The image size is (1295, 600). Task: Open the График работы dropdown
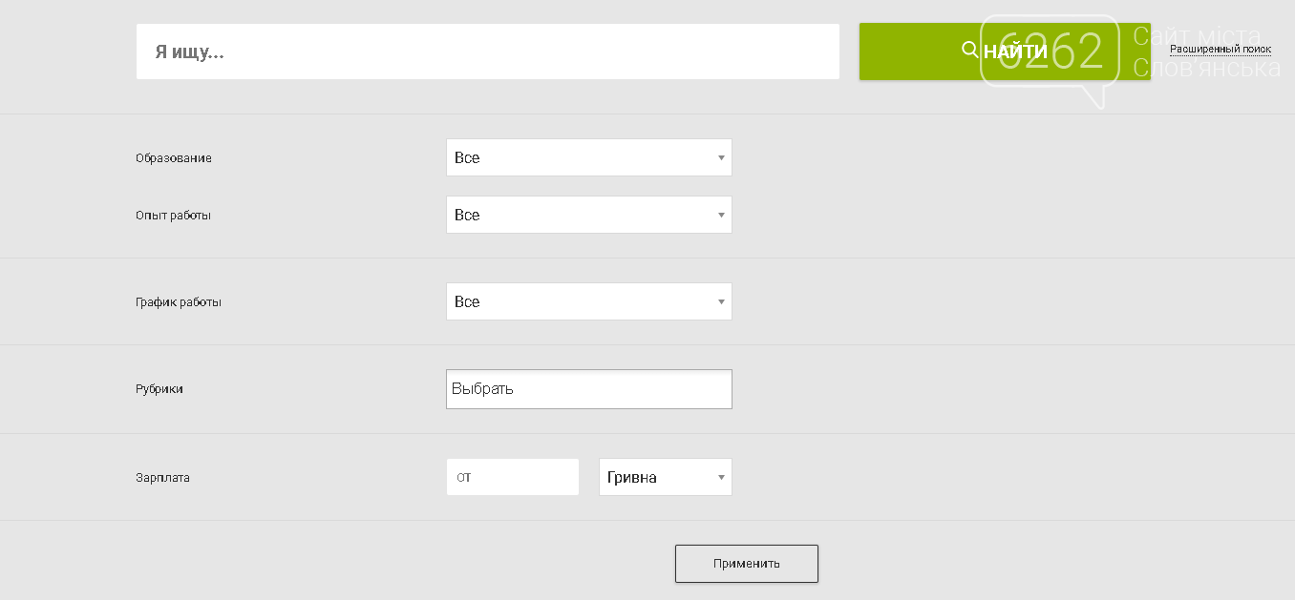[x=589, y=301]
